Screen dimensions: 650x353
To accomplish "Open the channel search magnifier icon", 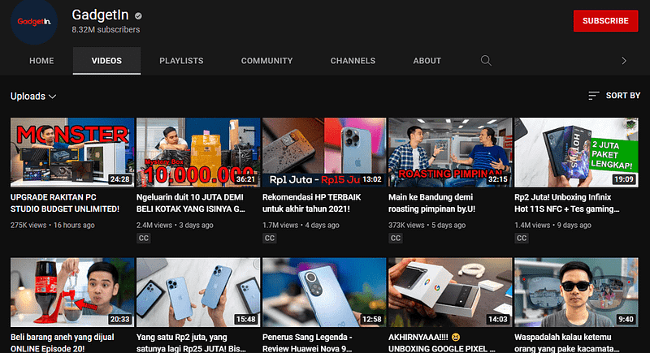I will [x=486, y=60].
